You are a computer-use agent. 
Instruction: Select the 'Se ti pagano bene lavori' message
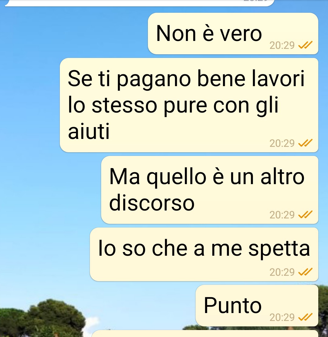pyautogui.click(x=189, y=105)
